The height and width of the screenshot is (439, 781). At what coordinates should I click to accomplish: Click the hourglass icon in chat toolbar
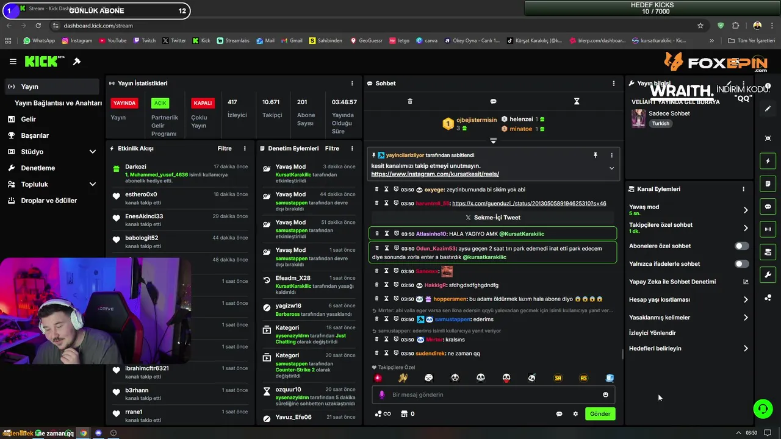click(x=577, y=101)
